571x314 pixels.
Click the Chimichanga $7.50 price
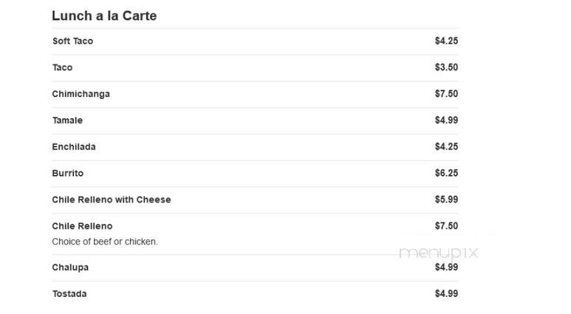(x=446, y=94)
